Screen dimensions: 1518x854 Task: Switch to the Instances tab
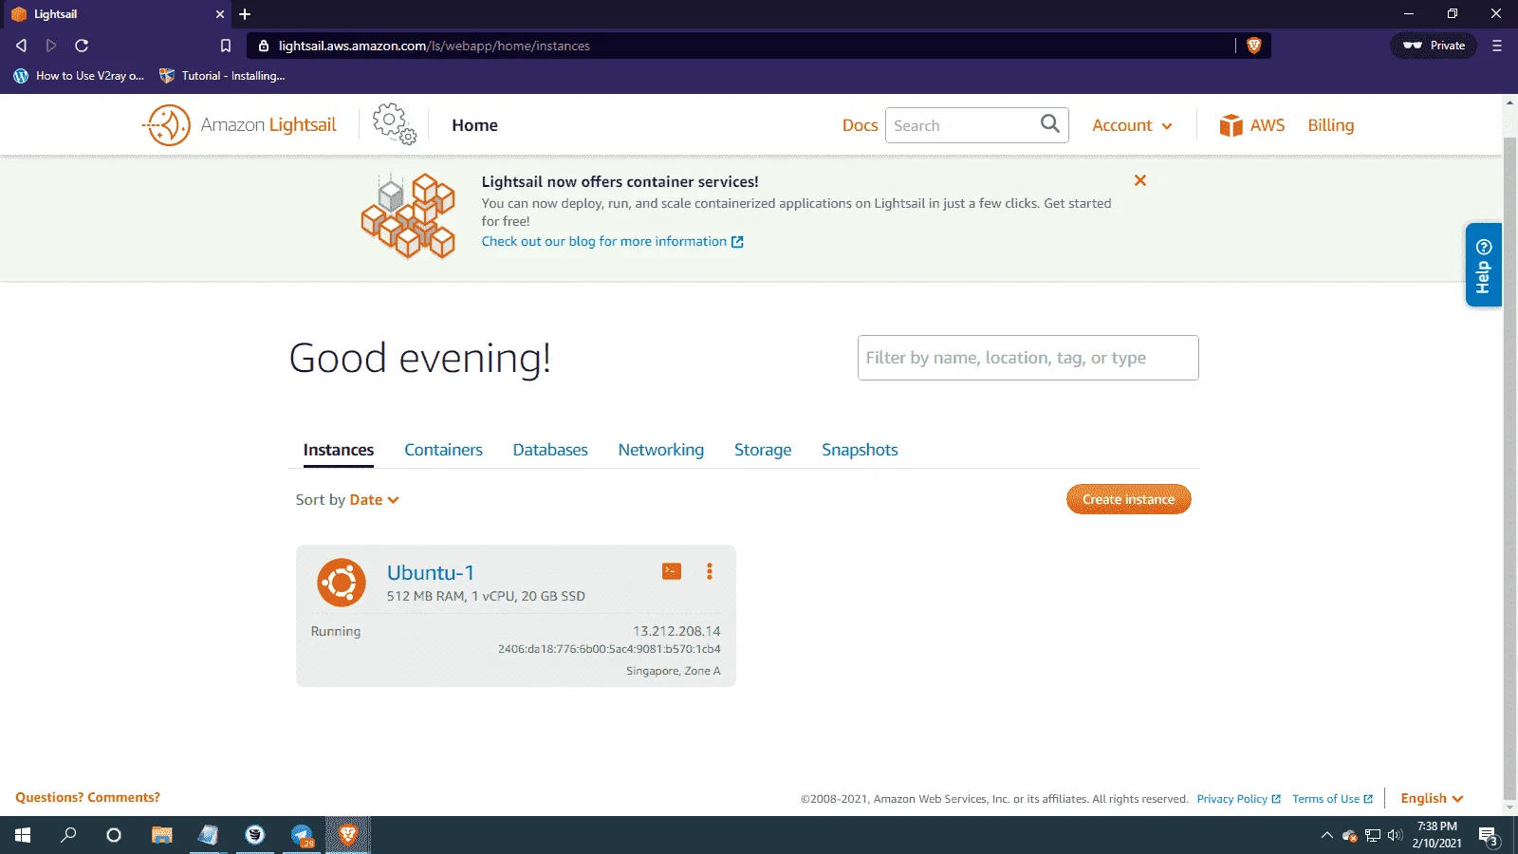[x=339, y=450]
